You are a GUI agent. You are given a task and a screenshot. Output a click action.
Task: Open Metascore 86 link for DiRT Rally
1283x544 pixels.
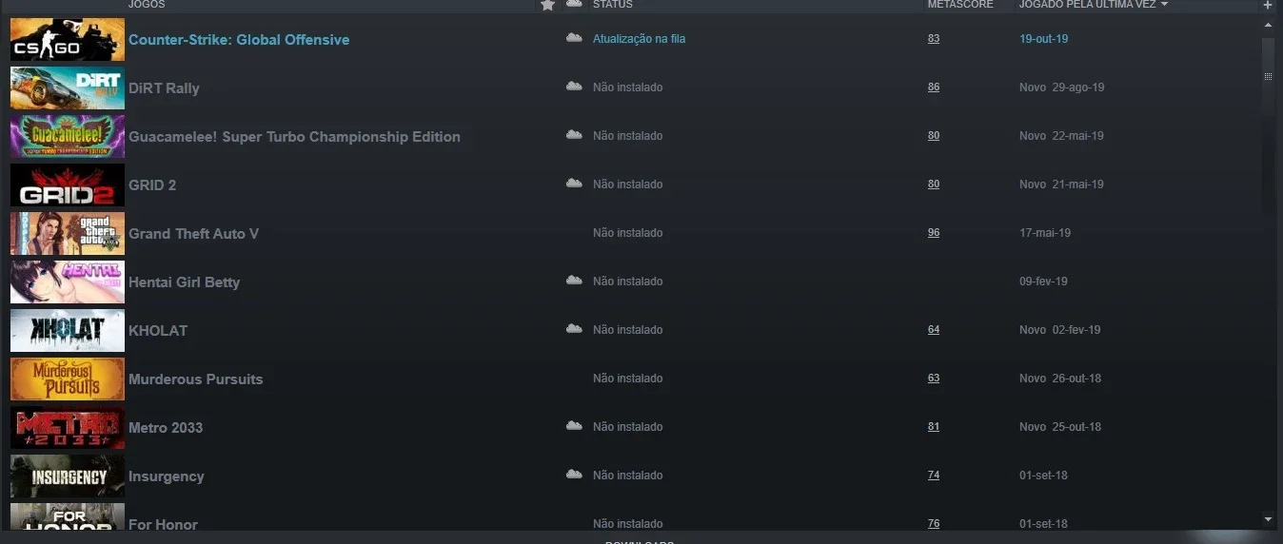934,87
